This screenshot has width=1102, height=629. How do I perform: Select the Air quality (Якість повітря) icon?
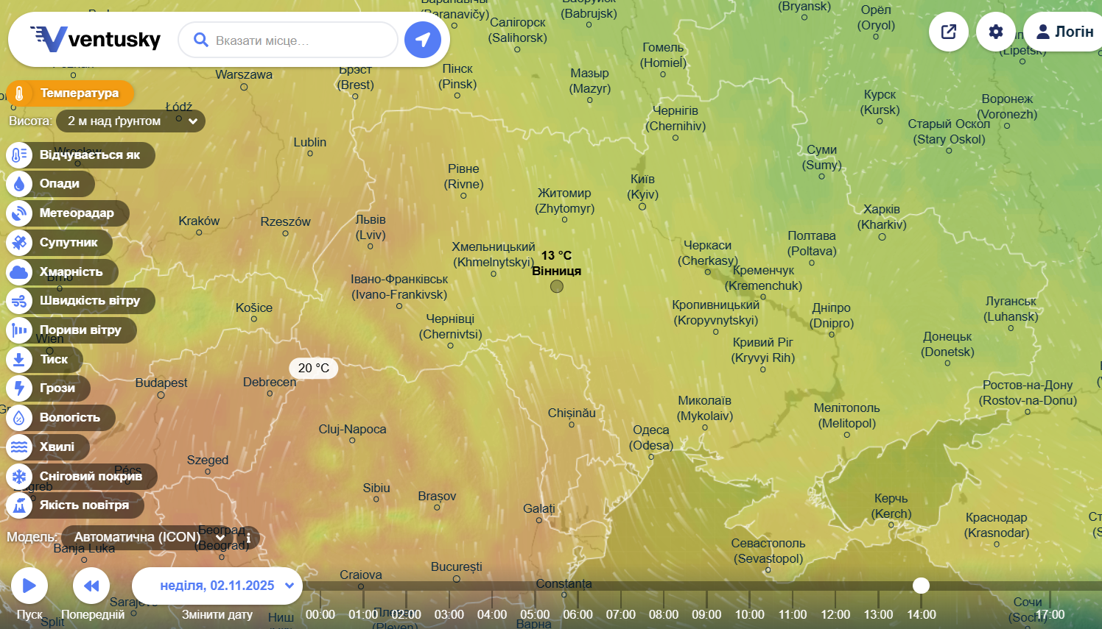(x=19, y=505)
